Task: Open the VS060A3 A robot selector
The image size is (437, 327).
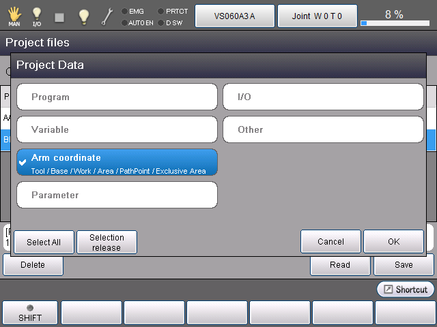Action: pyautogui.click(x=235, y=16)
